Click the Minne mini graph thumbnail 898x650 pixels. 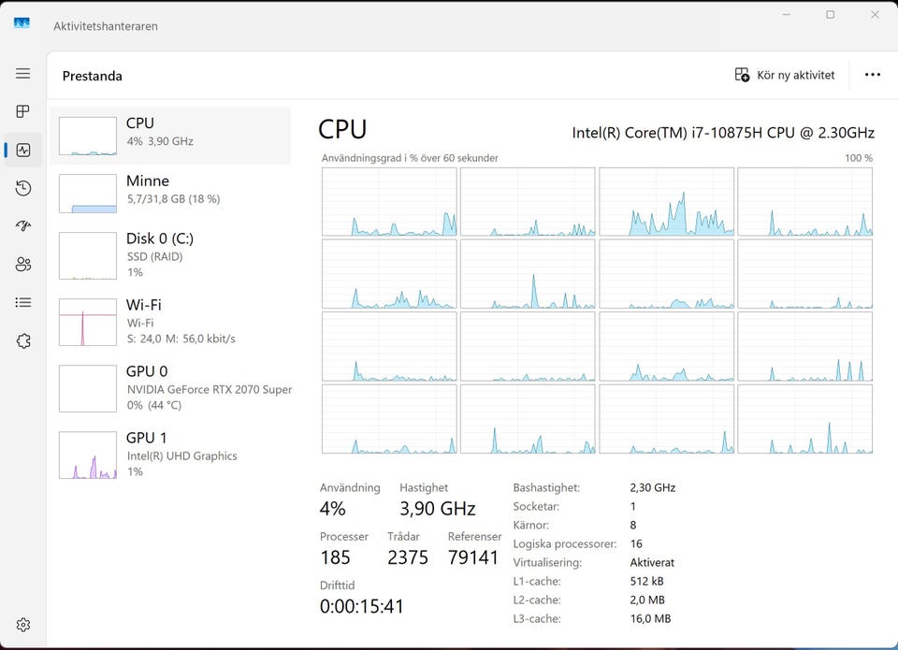[88, 194]
